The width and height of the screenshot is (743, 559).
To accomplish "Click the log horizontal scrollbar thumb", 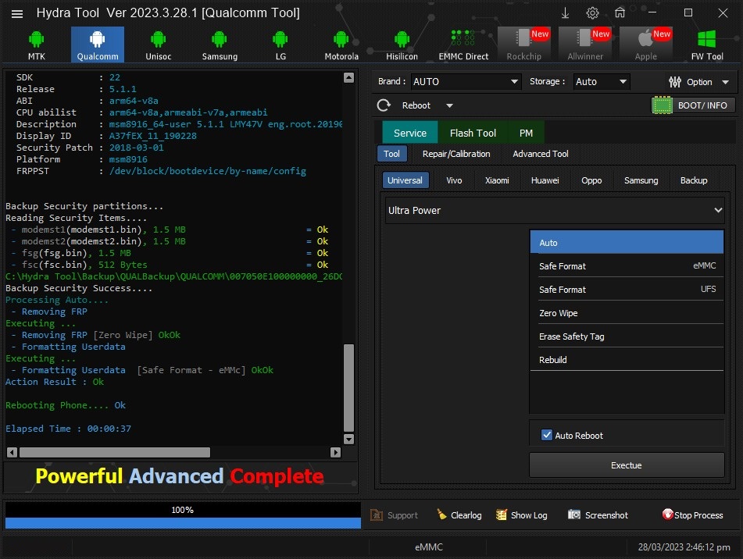I will [x=115, y=452].
